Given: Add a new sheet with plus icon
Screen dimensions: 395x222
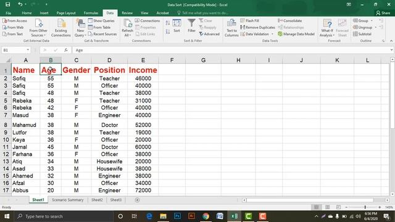Looking at the screenshot, I should point(137,200).
